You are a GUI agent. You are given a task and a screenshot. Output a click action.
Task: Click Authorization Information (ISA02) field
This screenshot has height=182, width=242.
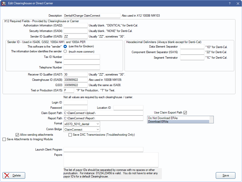pos(75,25)
